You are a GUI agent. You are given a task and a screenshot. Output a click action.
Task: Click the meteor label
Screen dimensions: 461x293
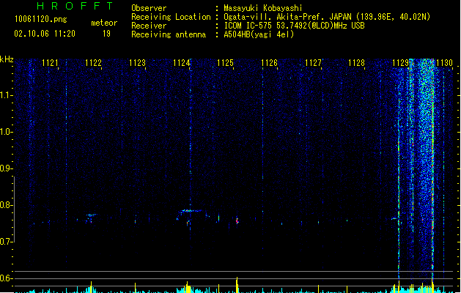[x=104, y=23]
